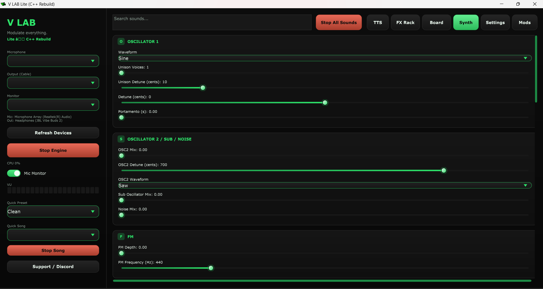Open the Monitor device dropdown
Image resolution: width=543 pixels, height=289 pixels.
53,105
